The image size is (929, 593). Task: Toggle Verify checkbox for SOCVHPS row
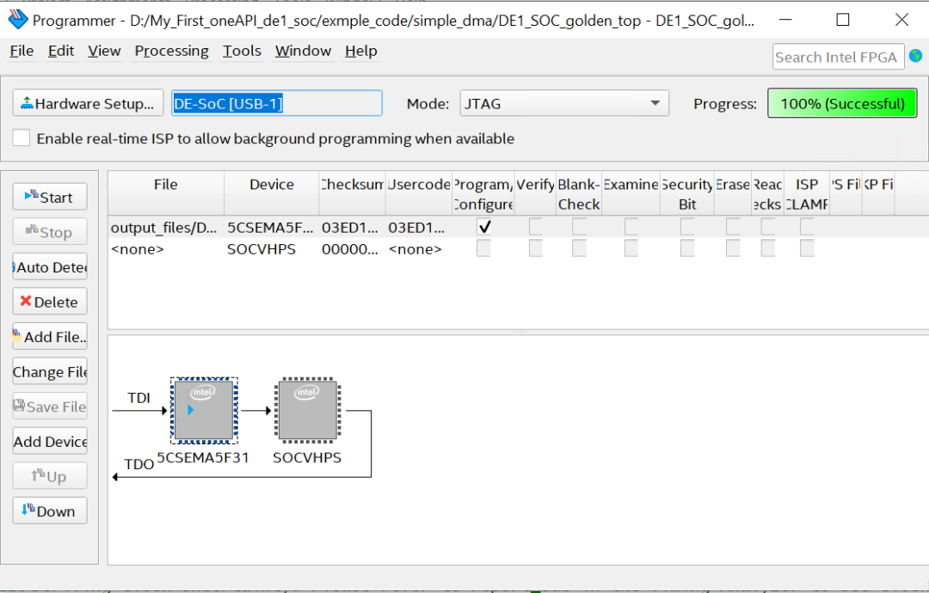point(536,248)
